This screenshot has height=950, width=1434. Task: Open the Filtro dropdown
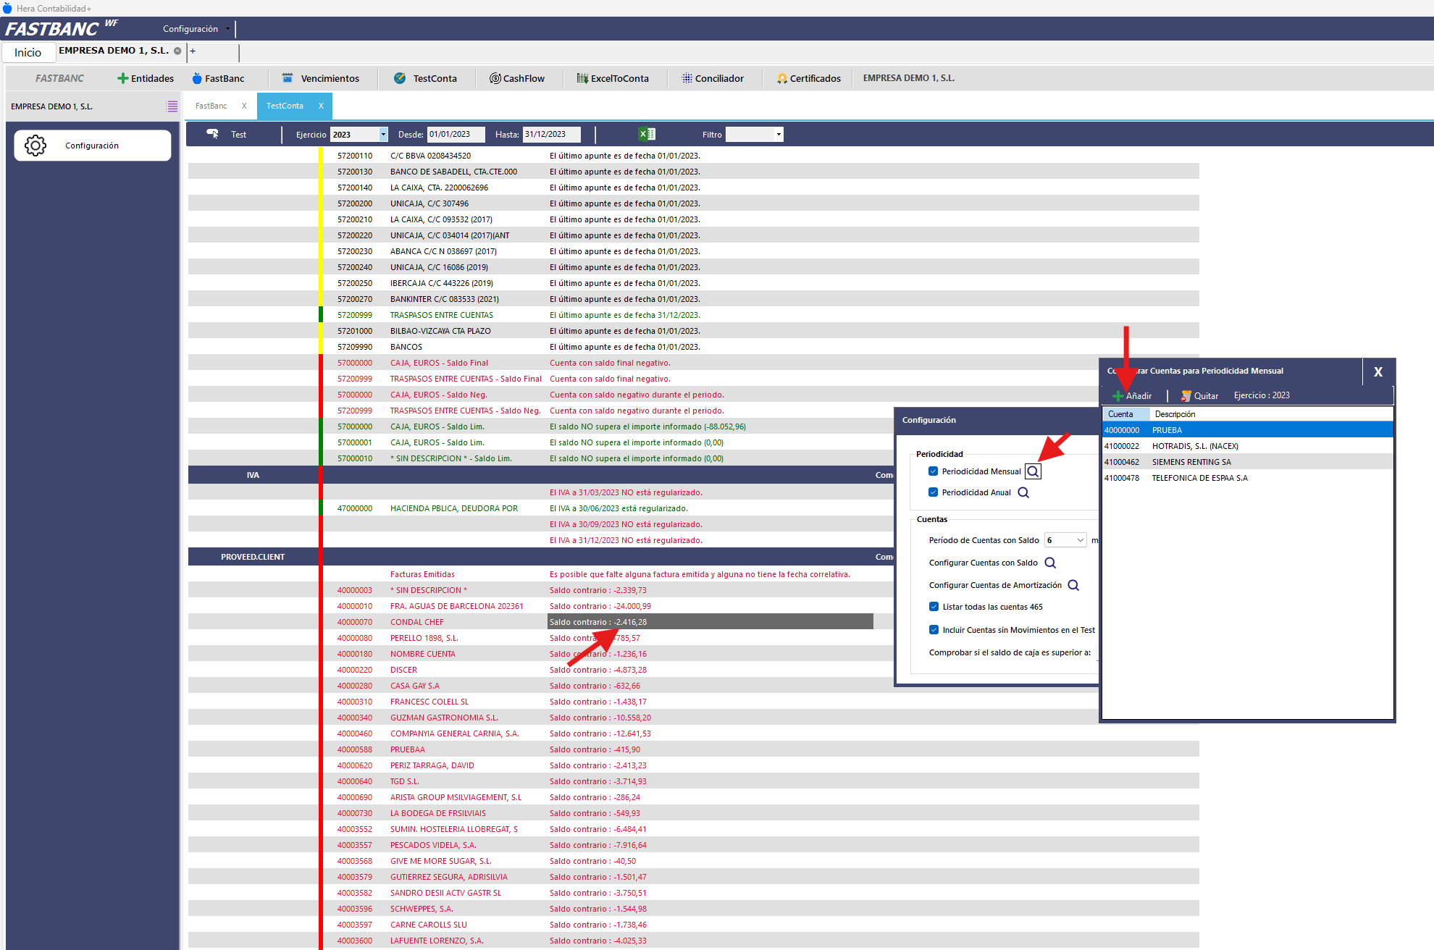(x=779, y=135)
